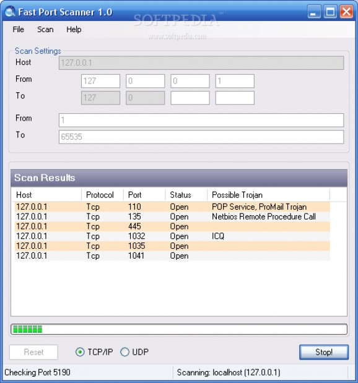Select the TCP/IP radio button
Image resolution: width=358 pixels, height=383 pixels.
coord(80,352)
